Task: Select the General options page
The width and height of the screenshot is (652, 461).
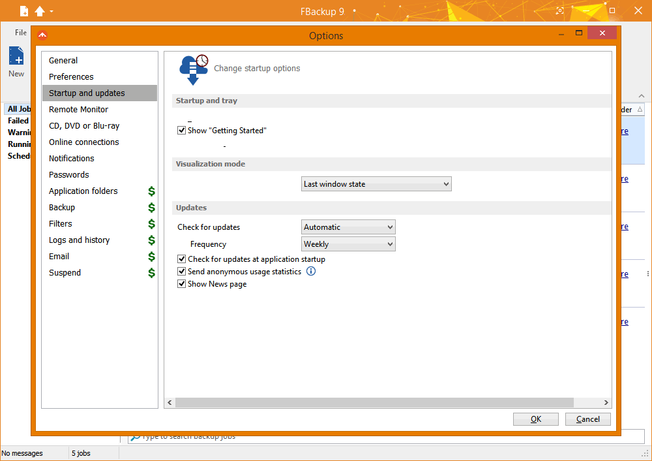Action: [100, 60]
